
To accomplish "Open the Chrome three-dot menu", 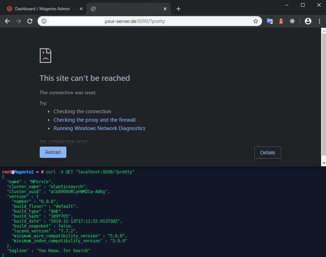I will 319,21.
